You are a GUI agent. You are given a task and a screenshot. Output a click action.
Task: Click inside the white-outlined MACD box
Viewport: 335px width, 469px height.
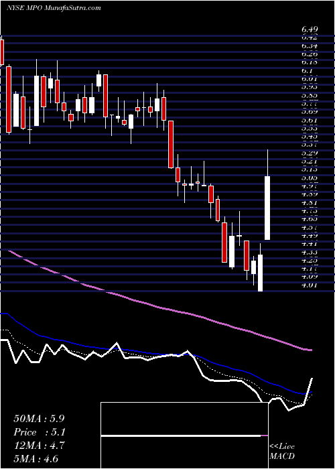click(x=185, y=435)
